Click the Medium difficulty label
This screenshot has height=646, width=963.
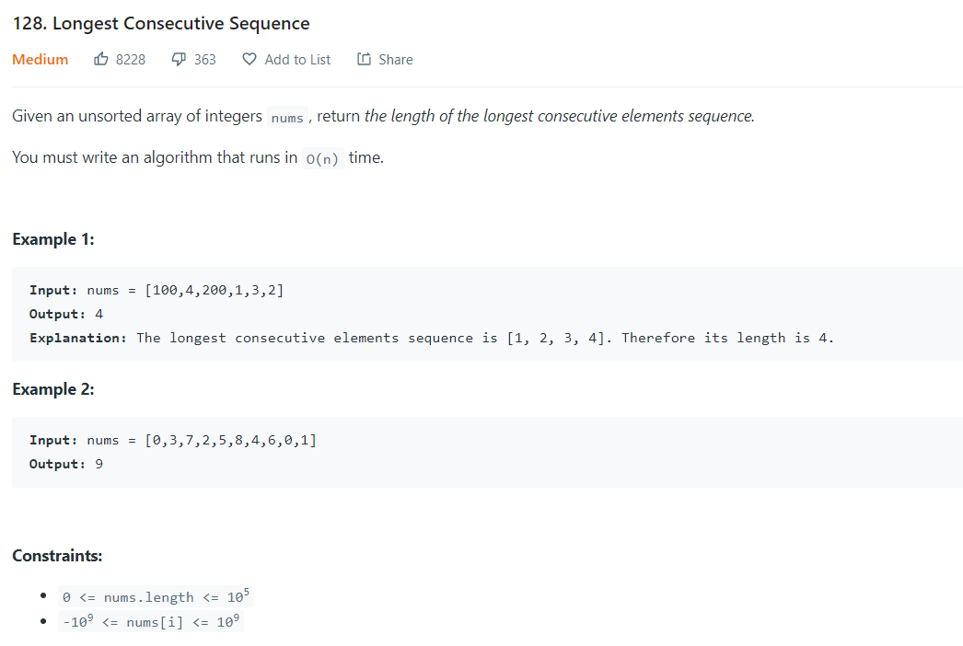pos(40,58)
